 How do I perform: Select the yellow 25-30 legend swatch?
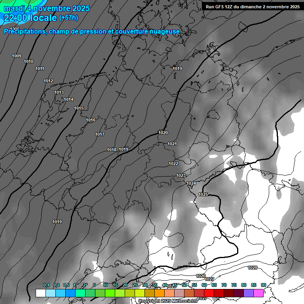140,293
